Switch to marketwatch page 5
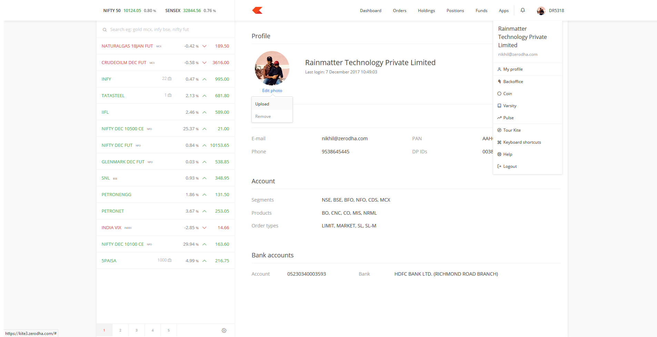Screen dimensions: 657x337 click(x=169, y=330)
